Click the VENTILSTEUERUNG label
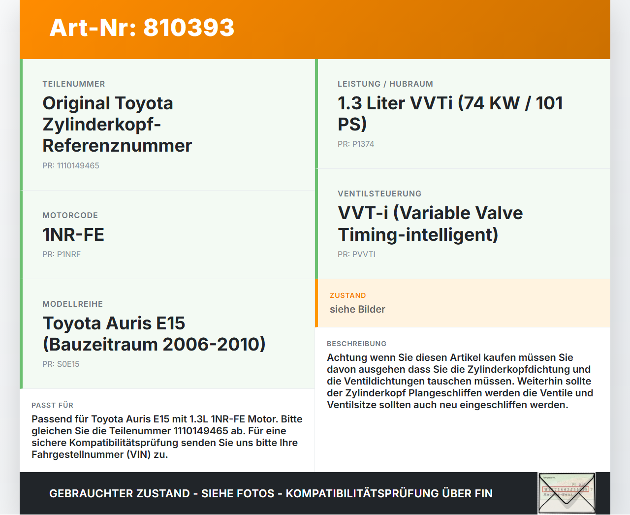This screenshot has height=515, width=630. pos(379,194)
